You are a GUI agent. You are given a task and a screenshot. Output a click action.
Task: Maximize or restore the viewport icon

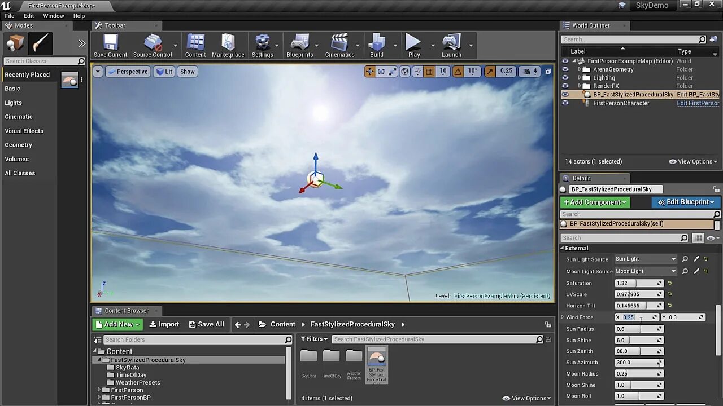[548, 71]
